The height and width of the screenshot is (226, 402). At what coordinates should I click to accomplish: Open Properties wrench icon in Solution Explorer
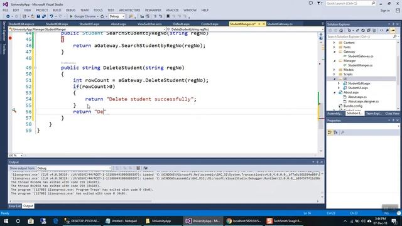(x=387, y=31)
